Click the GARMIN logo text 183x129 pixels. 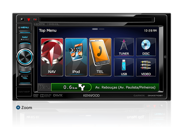(x=139, y=95)
